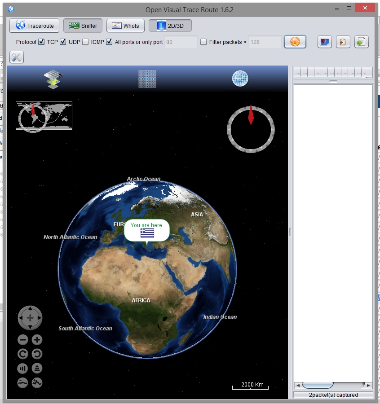Toggle the All ports or only port checkbox
This screenshot has width=380, height=404.
point(109,42)
